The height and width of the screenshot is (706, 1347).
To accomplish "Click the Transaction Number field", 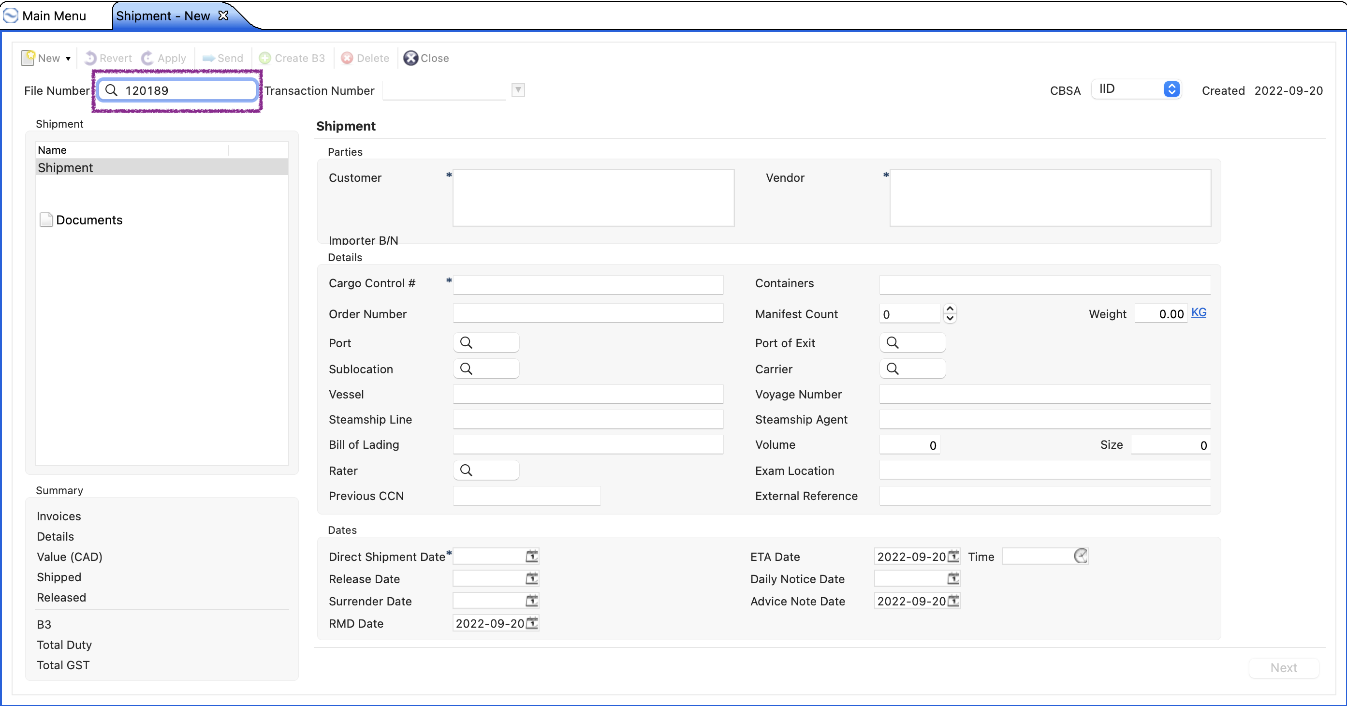I will (x=444, y=90).
